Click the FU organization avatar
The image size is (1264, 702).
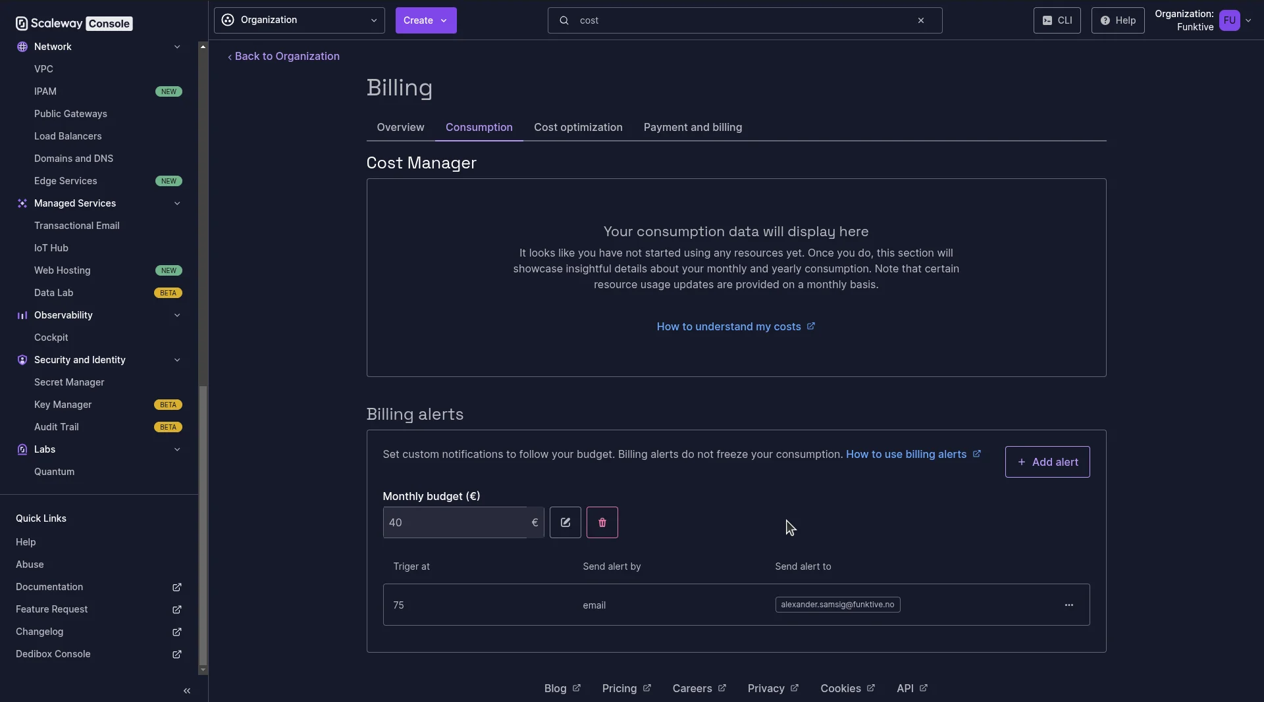[1229, 20]
